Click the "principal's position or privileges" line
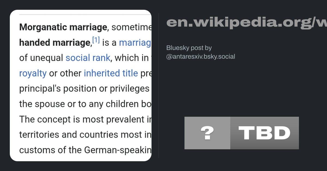The width and height of the screenshot is (327, 171). point(84,89)
